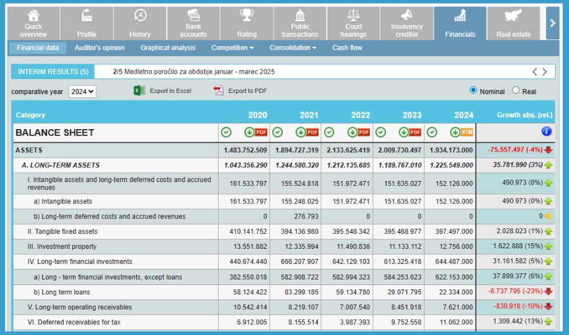Download the 2020 PDF report
This screenshot has width=569, height=335.
tap(256, 132)
